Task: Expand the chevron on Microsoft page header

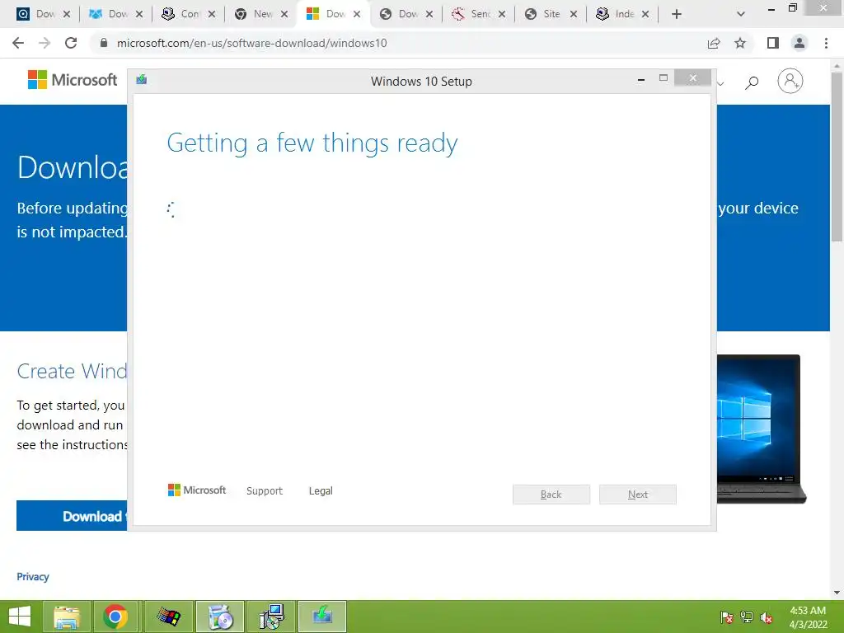Action: click(x=720, y=83)
